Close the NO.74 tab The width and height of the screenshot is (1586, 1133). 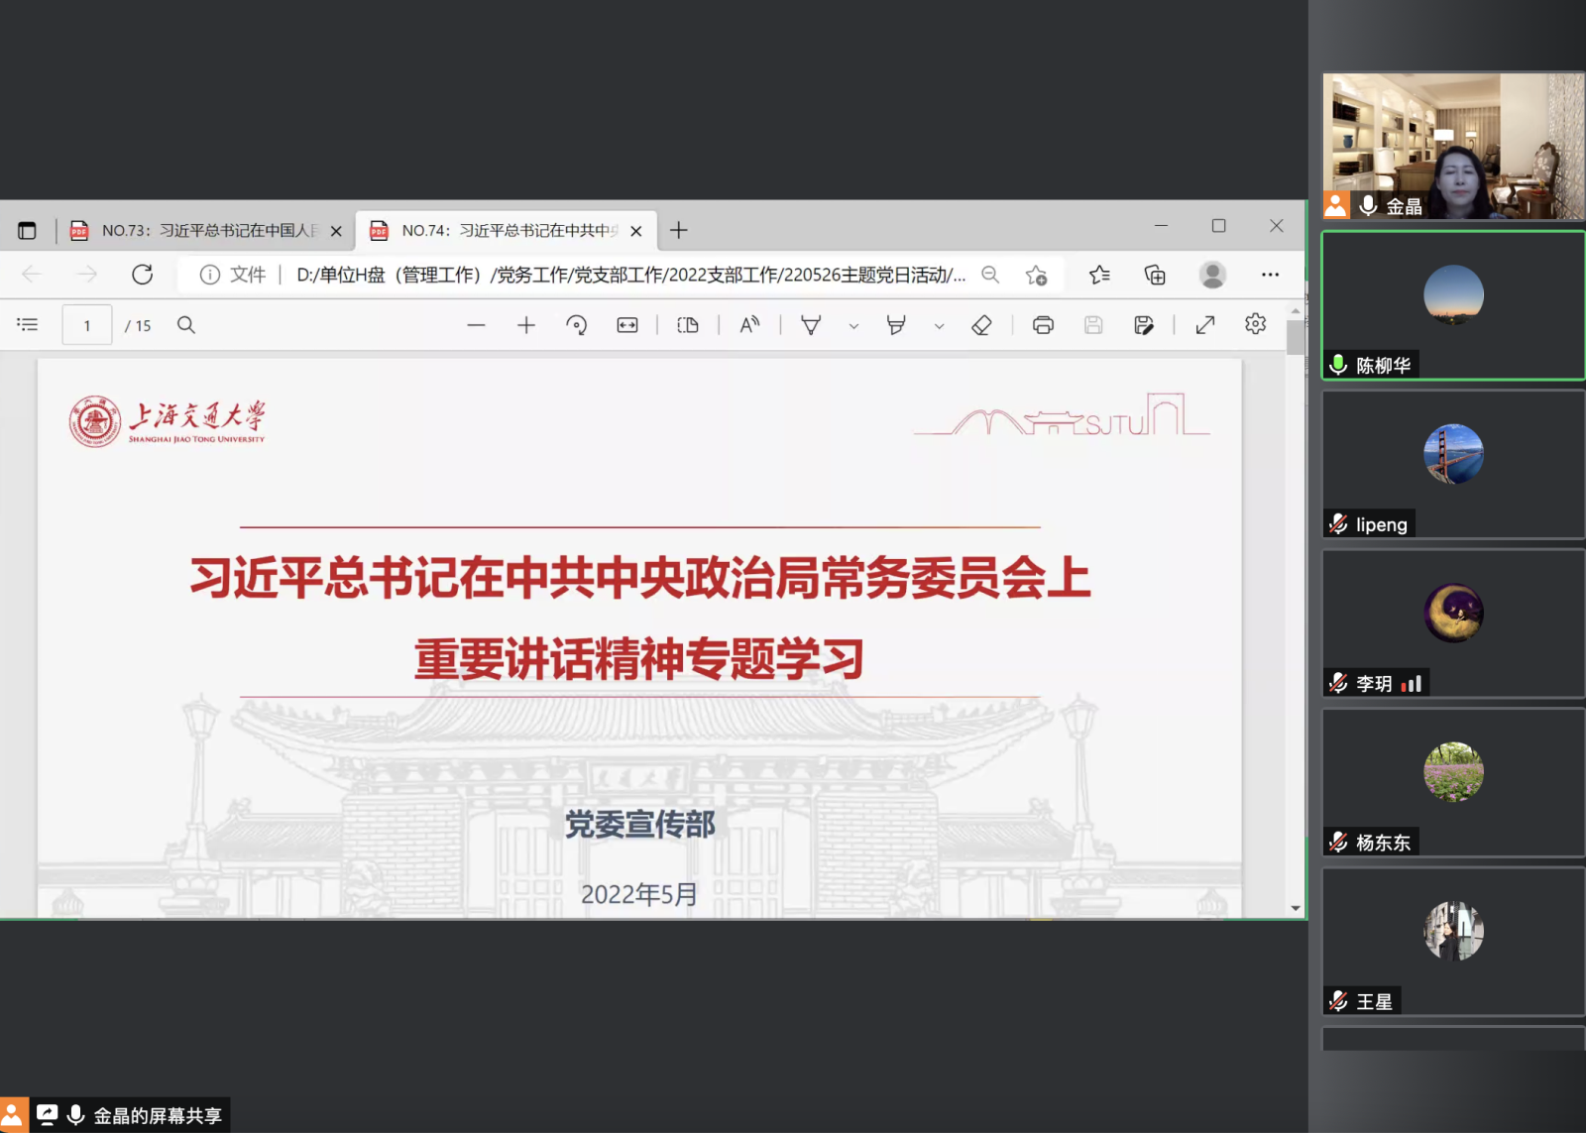(636, 231)
